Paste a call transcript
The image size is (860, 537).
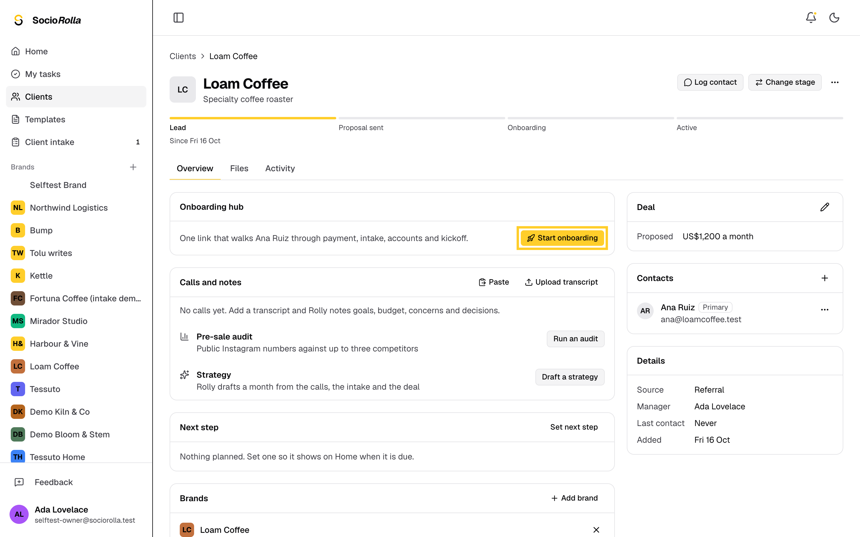pos(494,282)
